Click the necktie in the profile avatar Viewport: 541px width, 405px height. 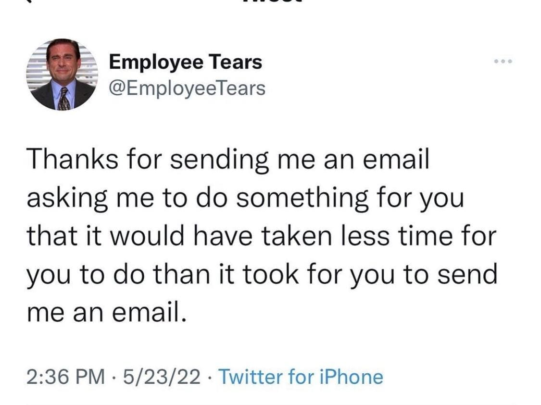coord(63,98)
